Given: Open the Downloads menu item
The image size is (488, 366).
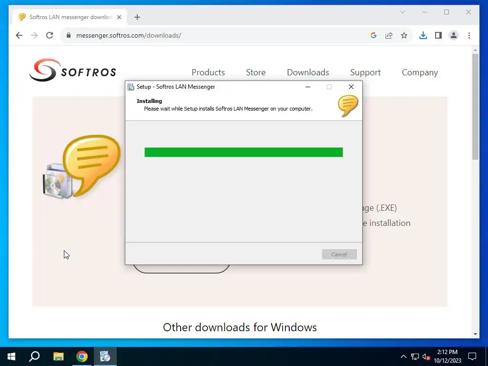Looking at the screenshot, I should point(308,72).
